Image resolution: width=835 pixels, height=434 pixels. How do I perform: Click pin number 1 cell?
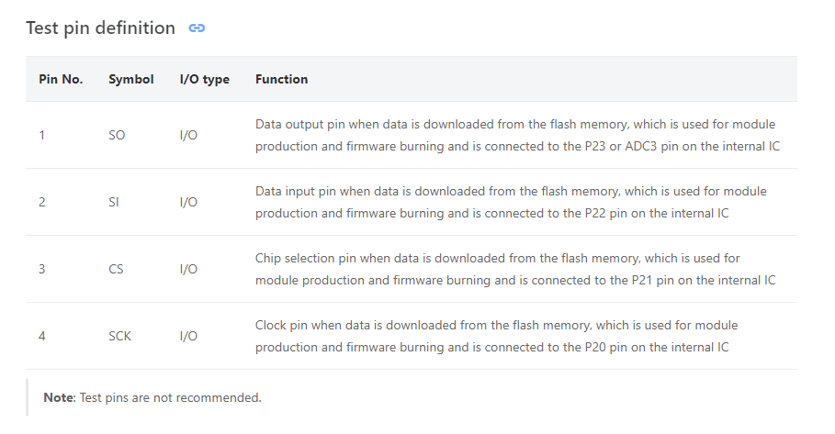41,135
